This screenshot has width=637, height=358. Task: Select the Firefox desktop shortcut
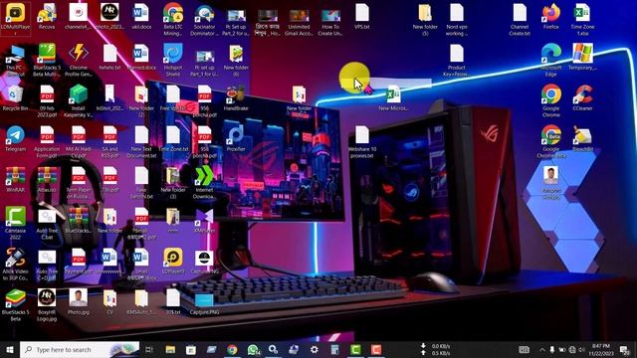[x=551, y=16]
